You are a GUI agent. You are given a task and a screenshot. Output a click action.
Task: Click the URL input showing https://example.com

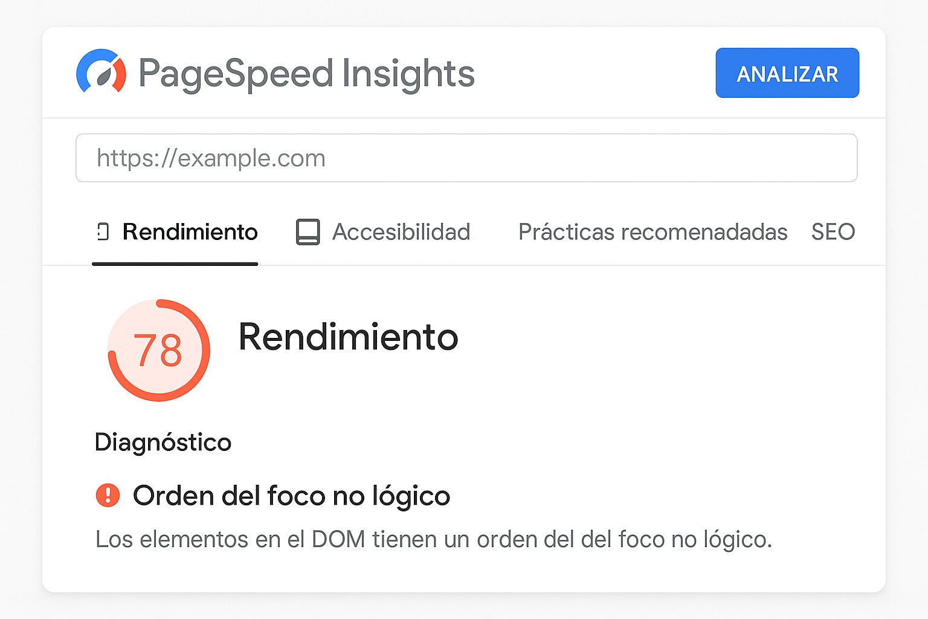coord(466,158)
